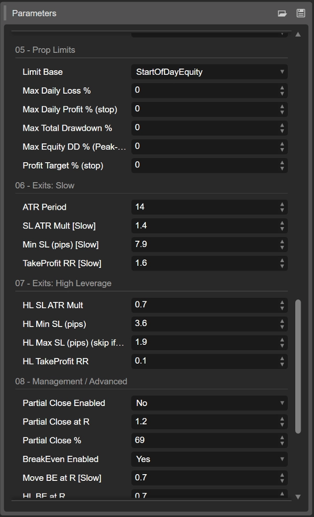Increase the SL ATR Mult [Slow] value
This screenshot has width=314, height=517.
tap(283, 223)
